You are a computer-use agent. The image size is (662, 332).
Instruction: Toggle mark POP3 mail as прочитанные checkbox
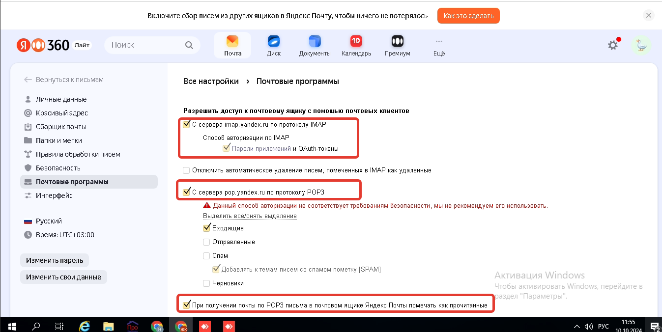click(x=186, y=305)
